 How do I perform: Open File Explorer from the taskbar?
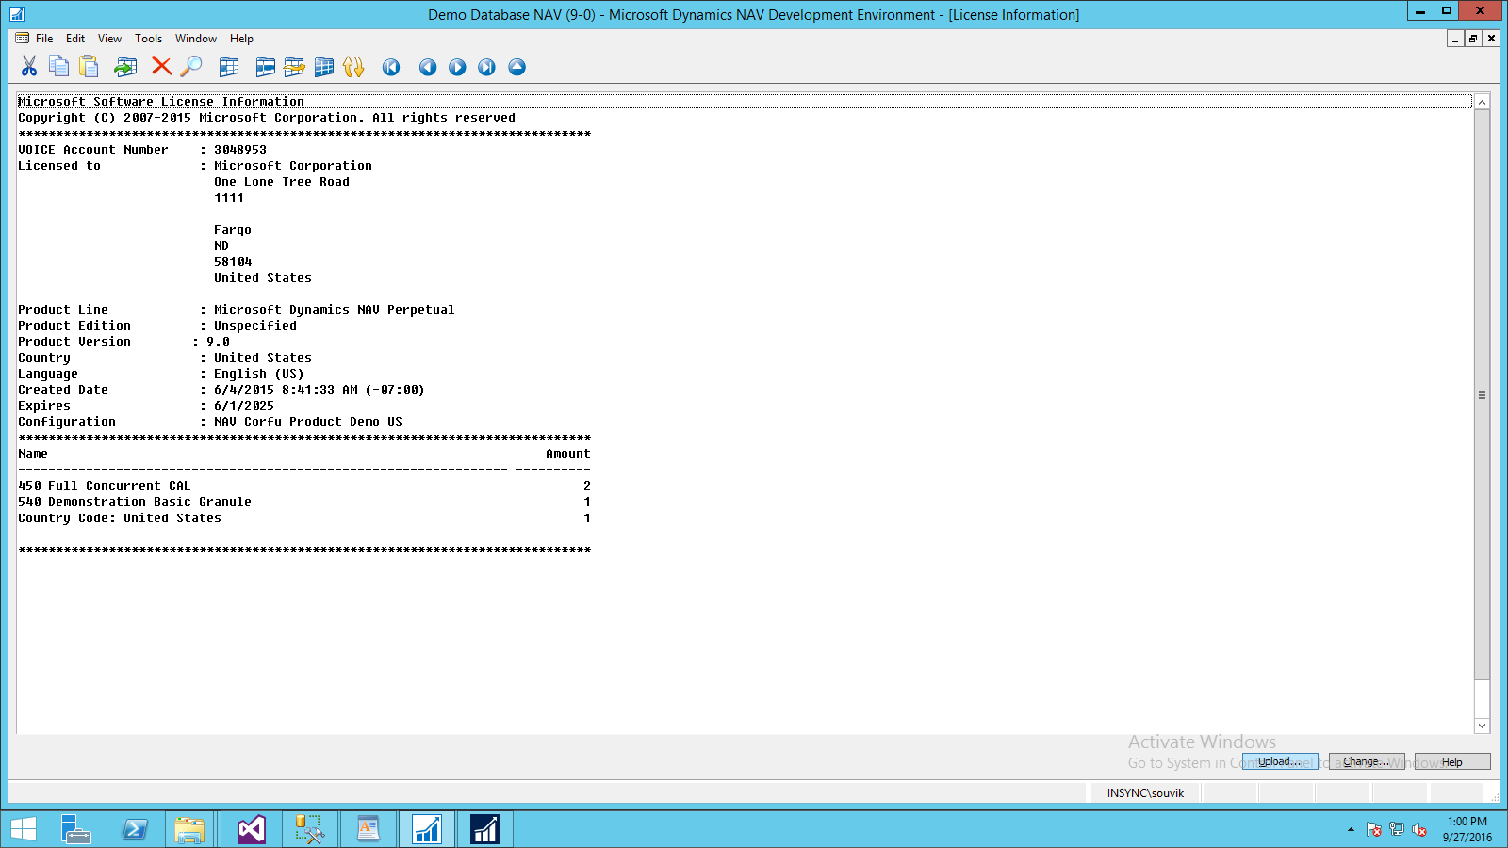point(189,829)
